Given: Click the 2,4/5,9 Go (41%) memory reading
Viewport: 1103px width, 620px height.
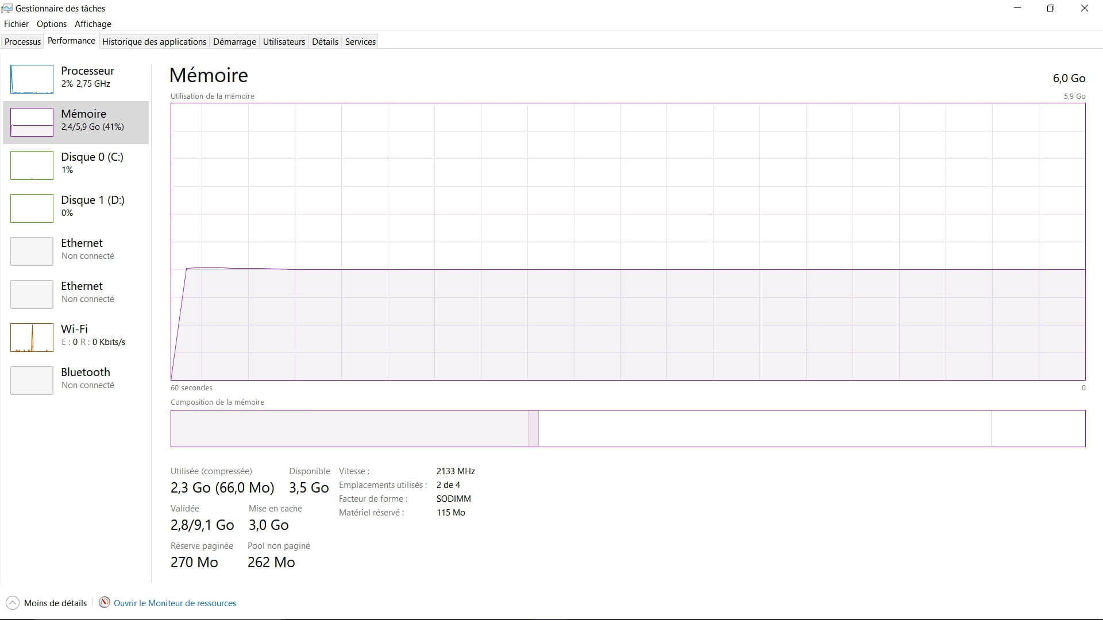Looking at the screenshot, I should pos(92,127).
